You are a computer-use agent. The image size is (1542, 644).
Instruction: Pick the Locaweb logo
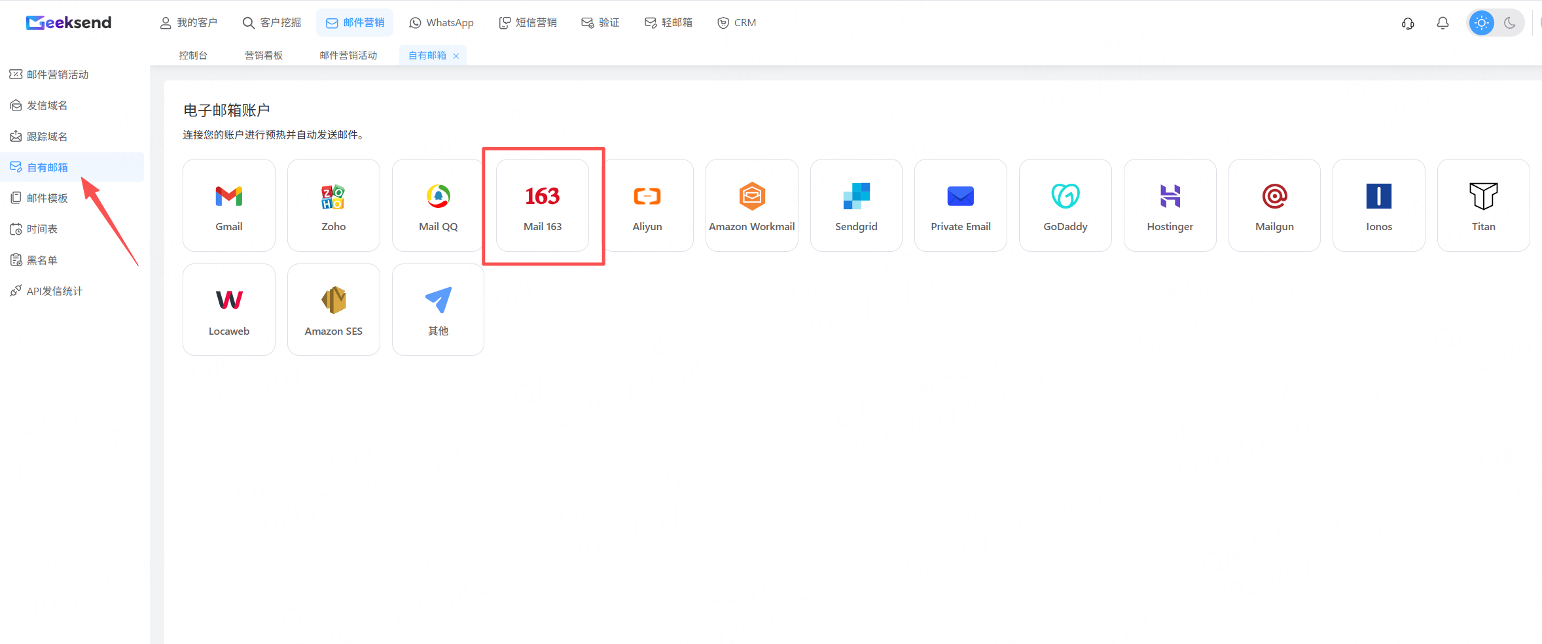coord(229,300)
